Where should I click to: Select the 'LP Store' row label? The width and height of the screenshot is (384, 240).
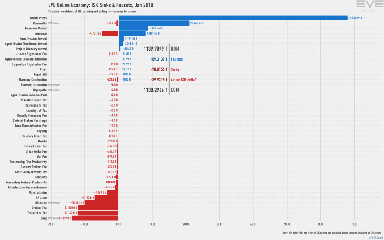point(41,198)
